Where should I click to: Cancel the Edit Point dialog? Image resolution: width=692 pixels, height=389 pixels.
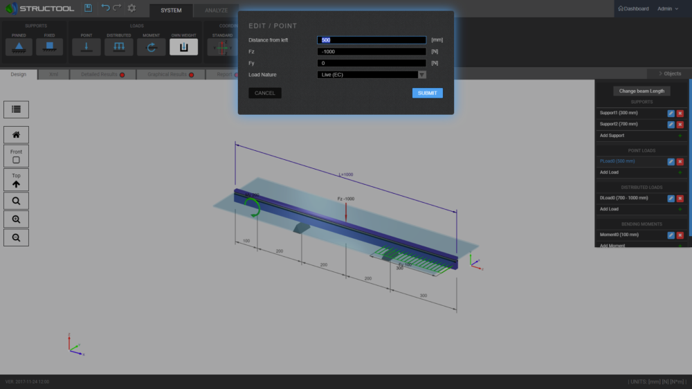pyautogui.click(x=265, y=93)
